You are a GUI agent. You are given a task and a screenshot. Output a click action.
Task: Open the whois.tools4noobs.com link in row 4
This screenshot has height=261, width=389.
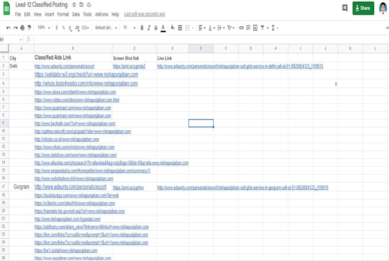86,83
